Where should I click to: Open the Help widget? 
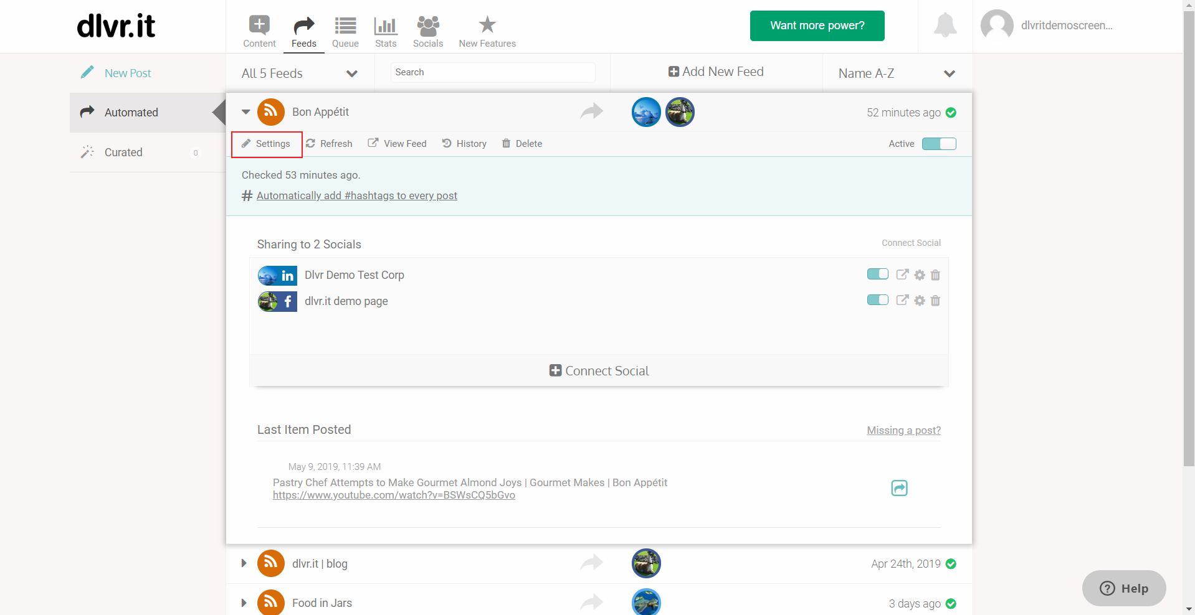point(1124,588)
